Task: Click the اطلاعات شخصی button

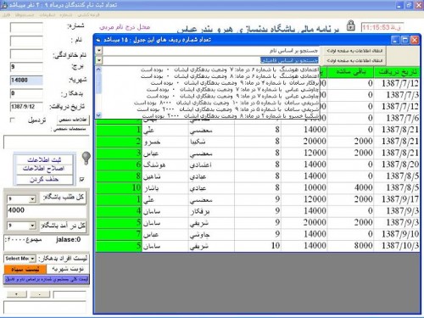Action: [x=73, y=120]
